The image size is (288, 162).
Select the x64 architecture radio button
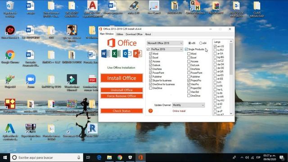[x=201, y=43]
